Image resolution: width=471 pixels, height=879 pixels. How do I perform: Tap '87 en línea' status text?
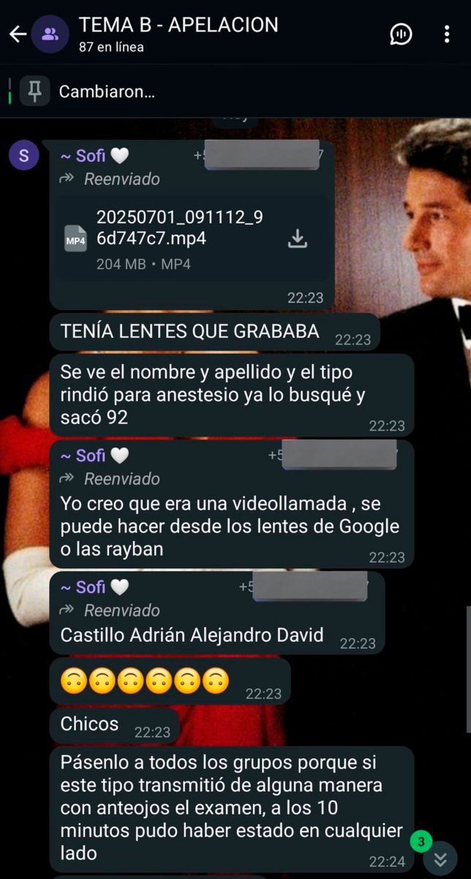tap(111, 48)
